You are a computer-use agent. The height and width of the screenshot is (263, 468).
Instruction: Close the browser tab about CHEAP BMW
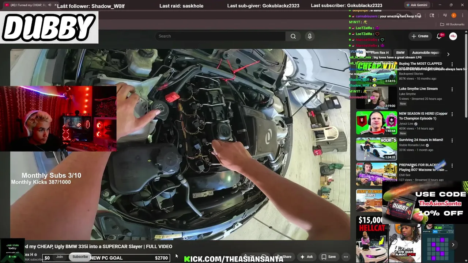(56, 5)
